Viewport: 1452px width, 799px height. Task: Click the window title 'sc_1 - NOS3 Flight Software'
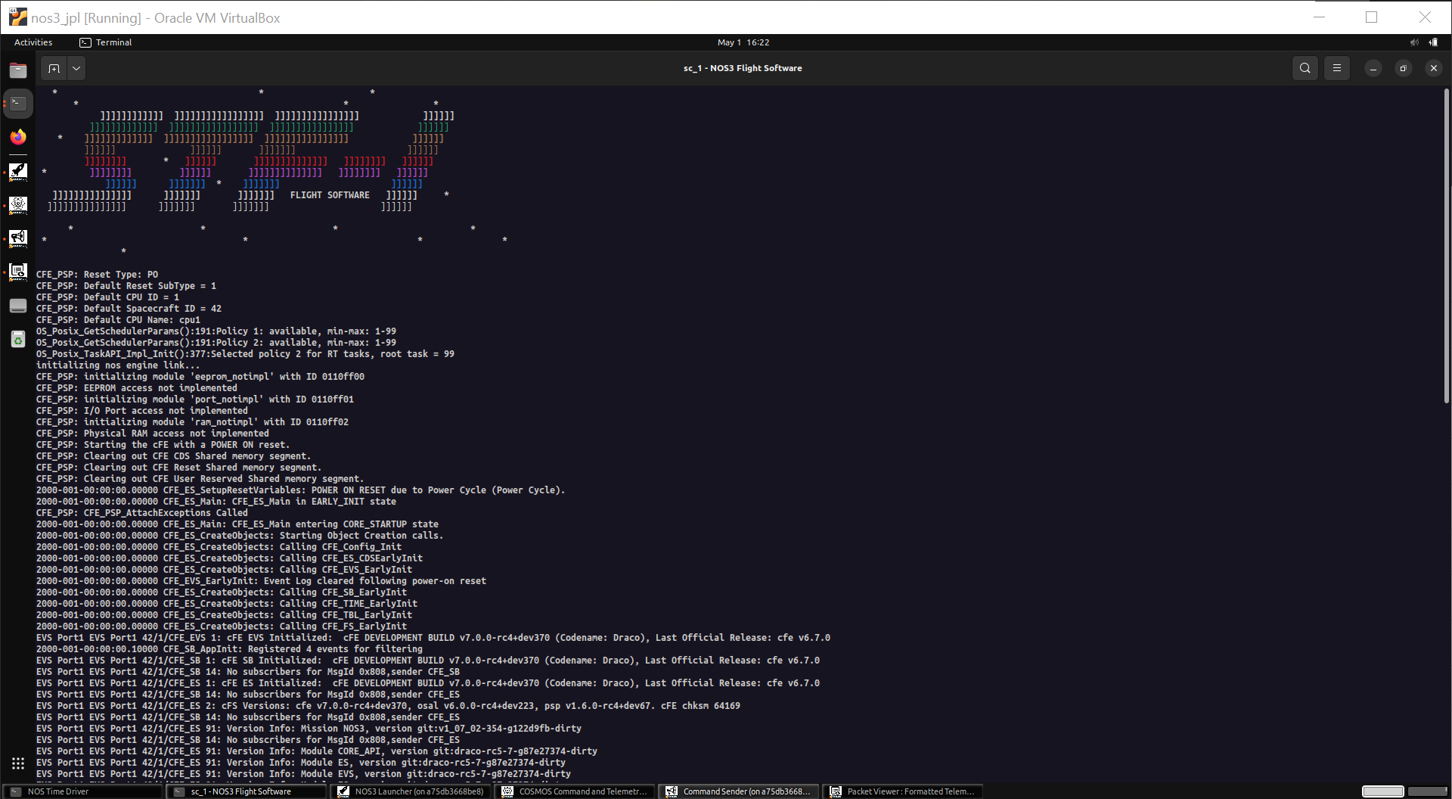tap(743, 68)
